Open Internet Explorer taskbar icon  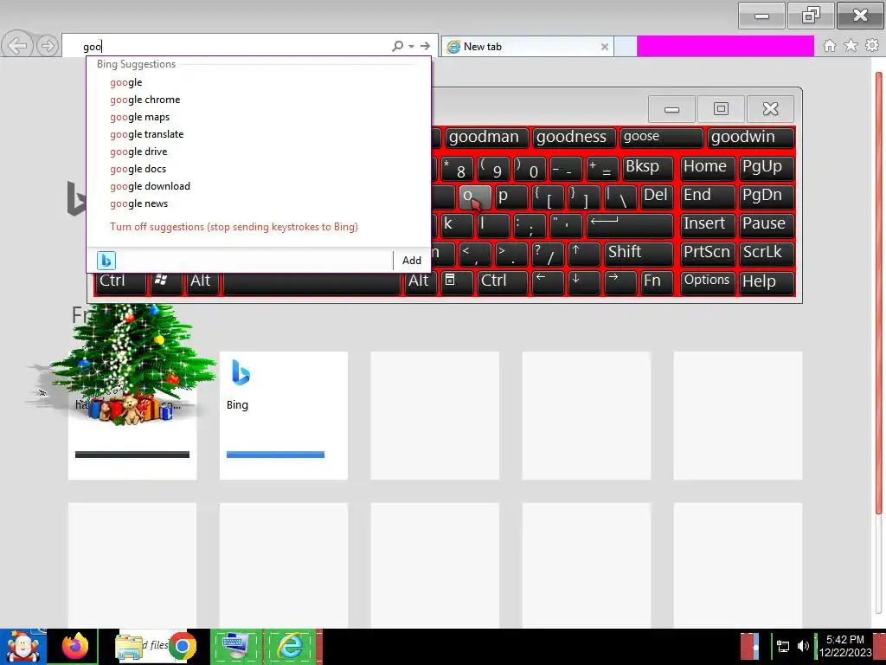point(291,646)
